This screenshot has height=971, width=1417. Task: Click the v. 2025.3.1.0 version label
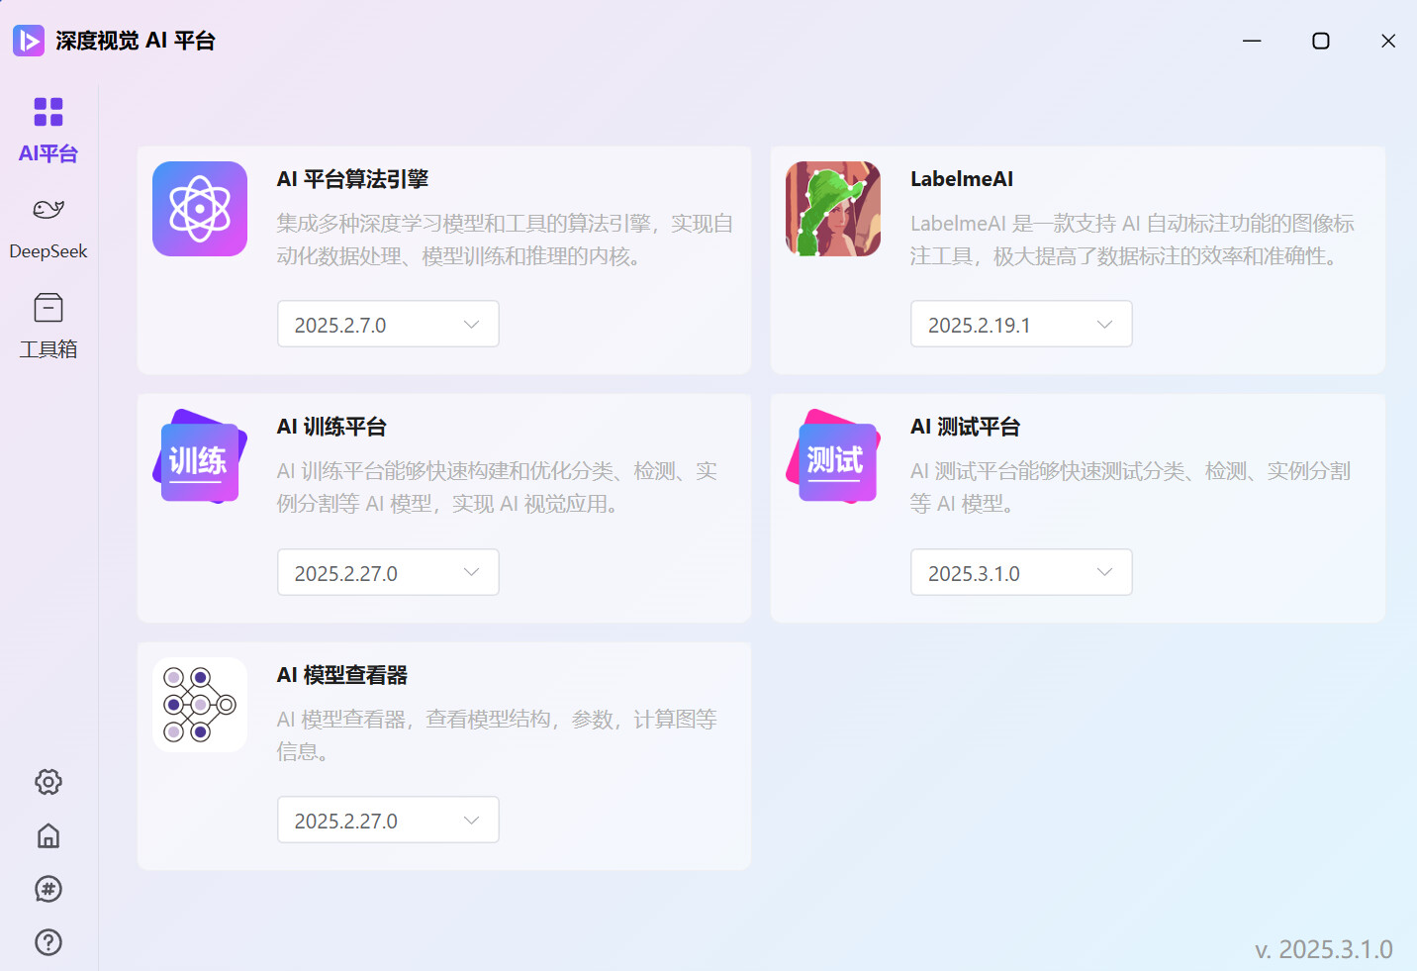point(1324,949)
